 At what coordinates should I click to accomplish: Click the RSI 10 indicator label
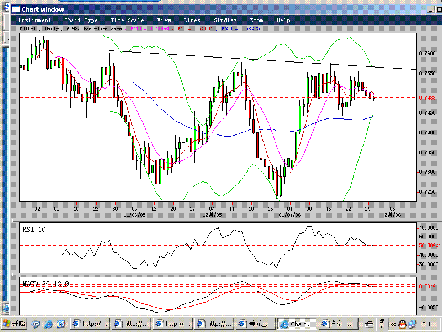(34, 229)
